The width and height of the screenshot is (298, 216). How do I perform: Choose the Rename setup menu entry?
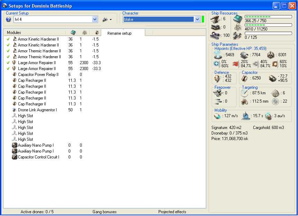tap(119, 33)
